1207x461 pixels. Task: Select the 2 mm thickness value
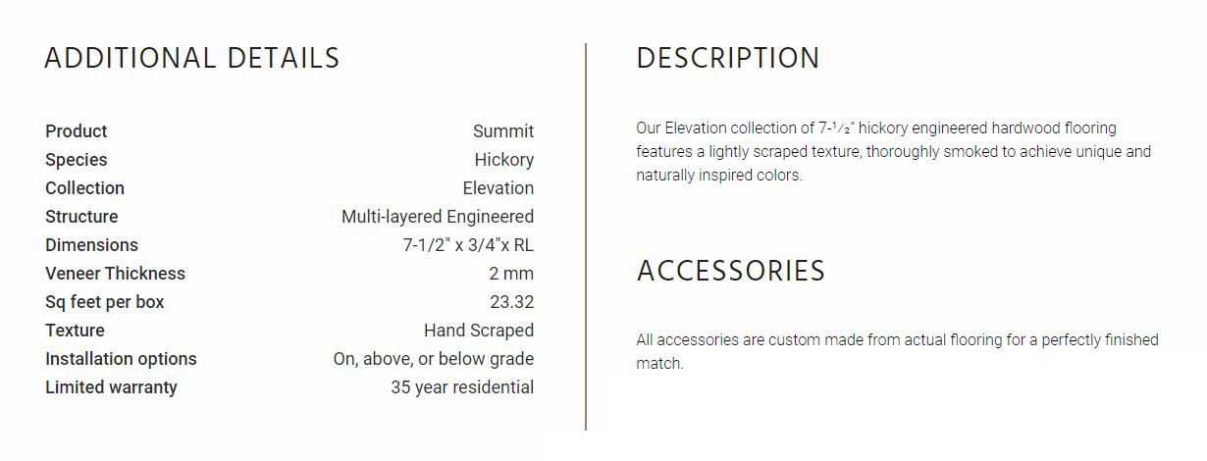[512, 274]
